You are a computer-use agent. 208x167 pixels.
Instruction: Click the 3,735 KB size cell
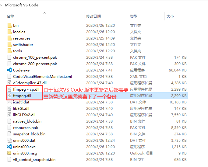pos(179,140)
